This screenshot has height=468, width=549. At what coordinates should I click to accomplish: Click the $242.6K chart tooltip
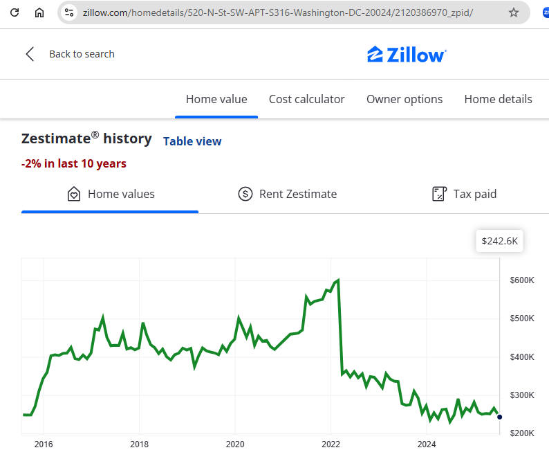point(500,241)
